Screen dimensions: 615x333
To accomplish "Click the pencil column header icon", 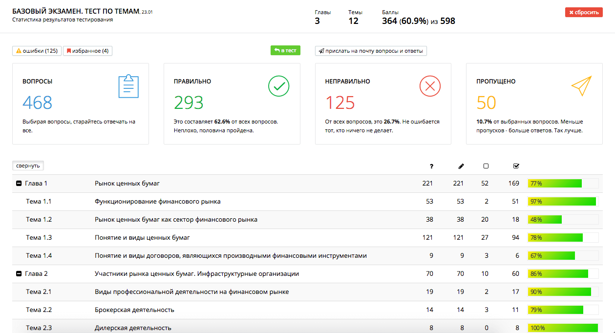I will [x=461, y=166].
